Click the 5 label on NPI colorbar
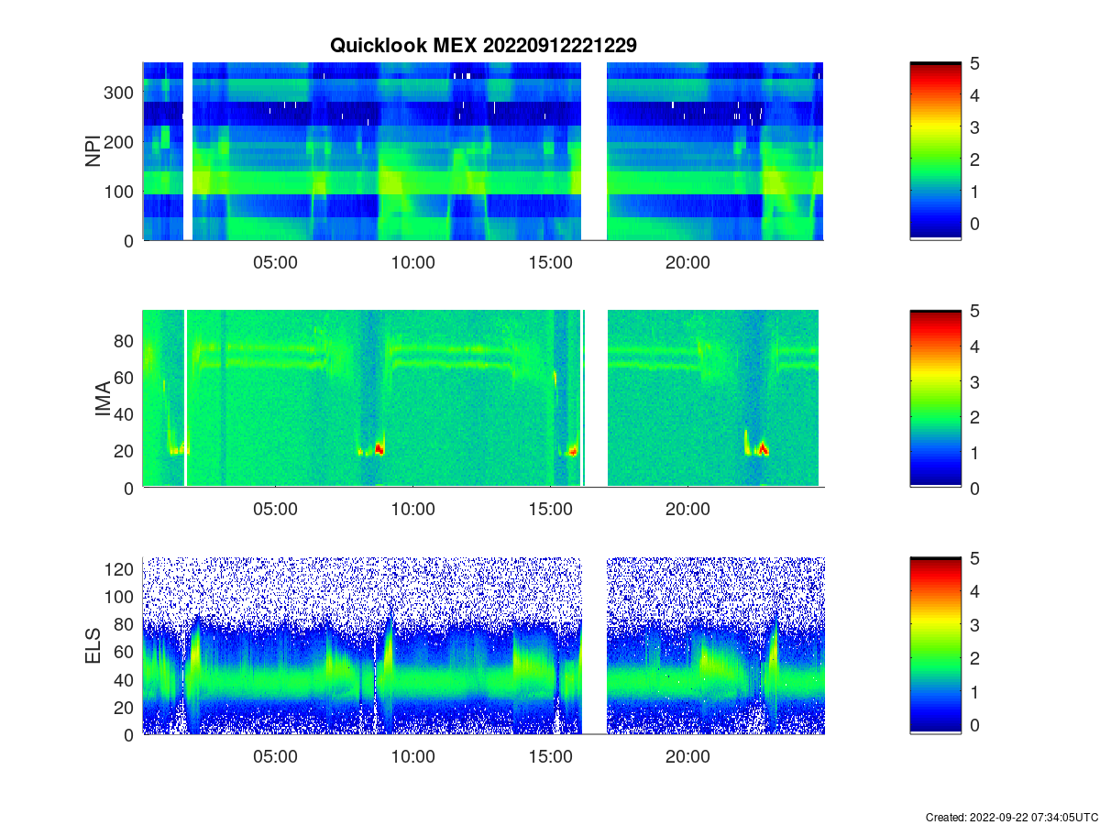Screen dimensions: 1100x825 coord(974,63)
